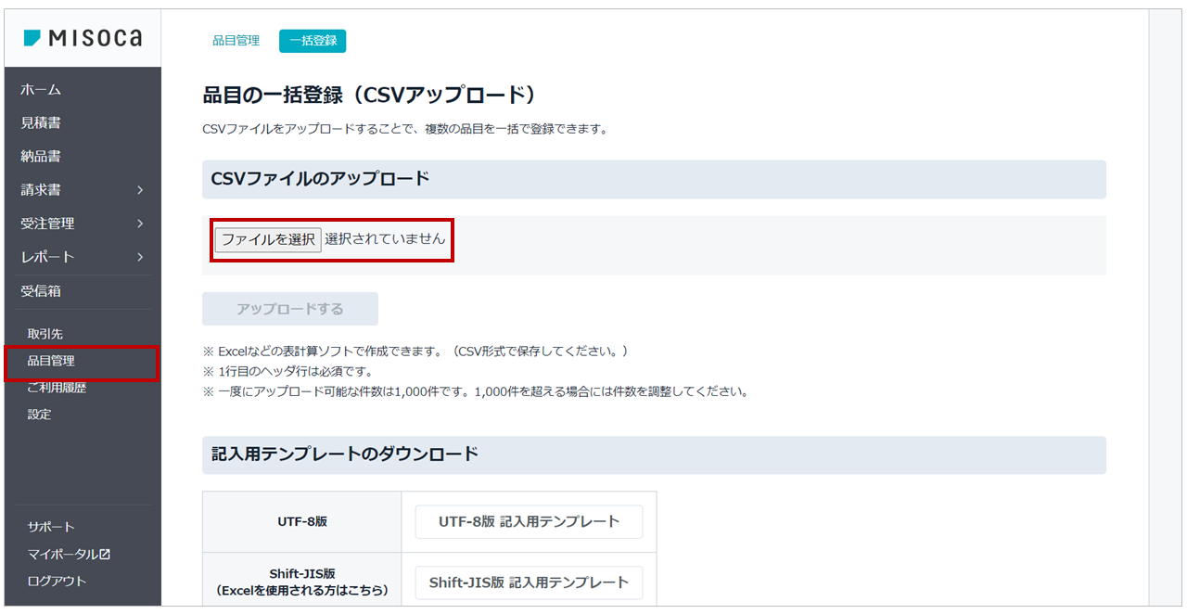Select 品目管理 in the sidebar

pyautogui.click(x=51, y=361)
